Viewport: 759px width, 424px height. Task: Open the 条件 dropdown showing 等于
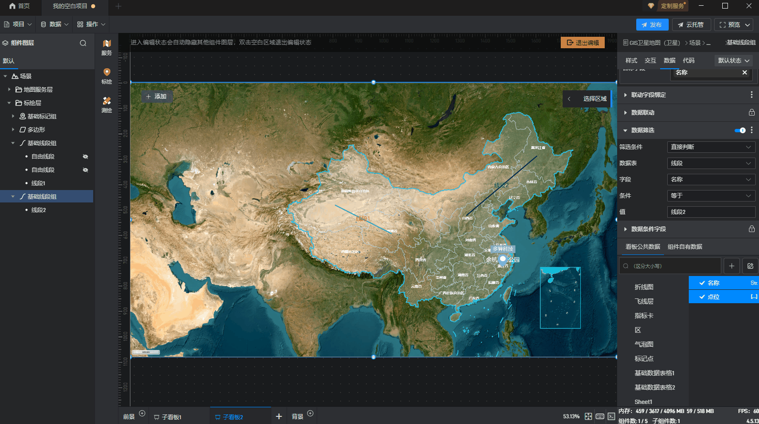711,196
